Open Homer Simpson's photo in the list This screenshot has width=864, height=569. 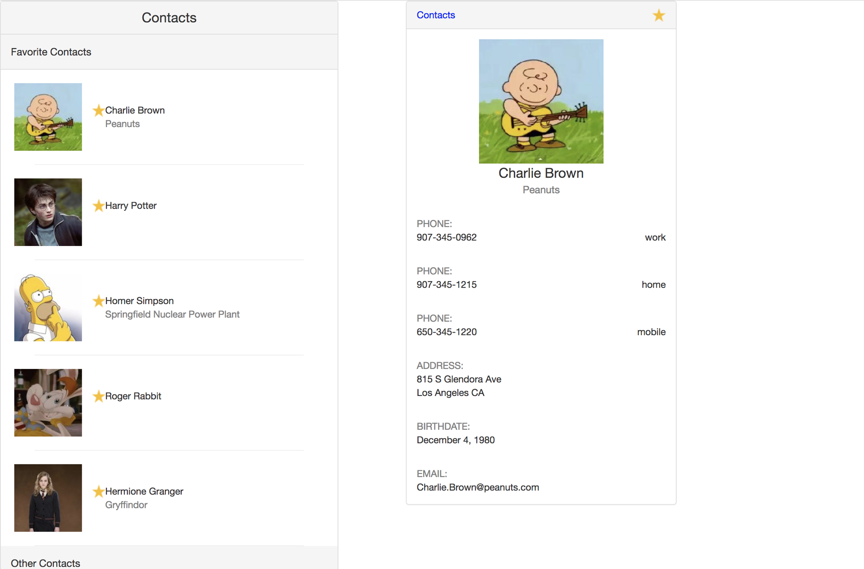click(x=48, y=307)
